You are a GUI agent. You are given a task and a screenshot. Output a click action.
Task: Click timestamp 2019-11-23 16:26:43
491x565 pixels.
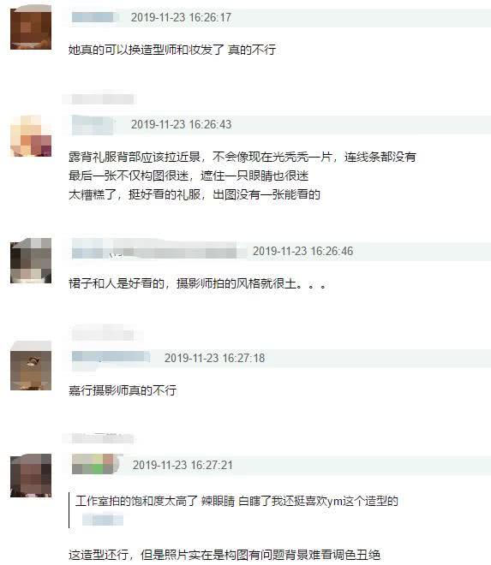(x=181, y=124)
